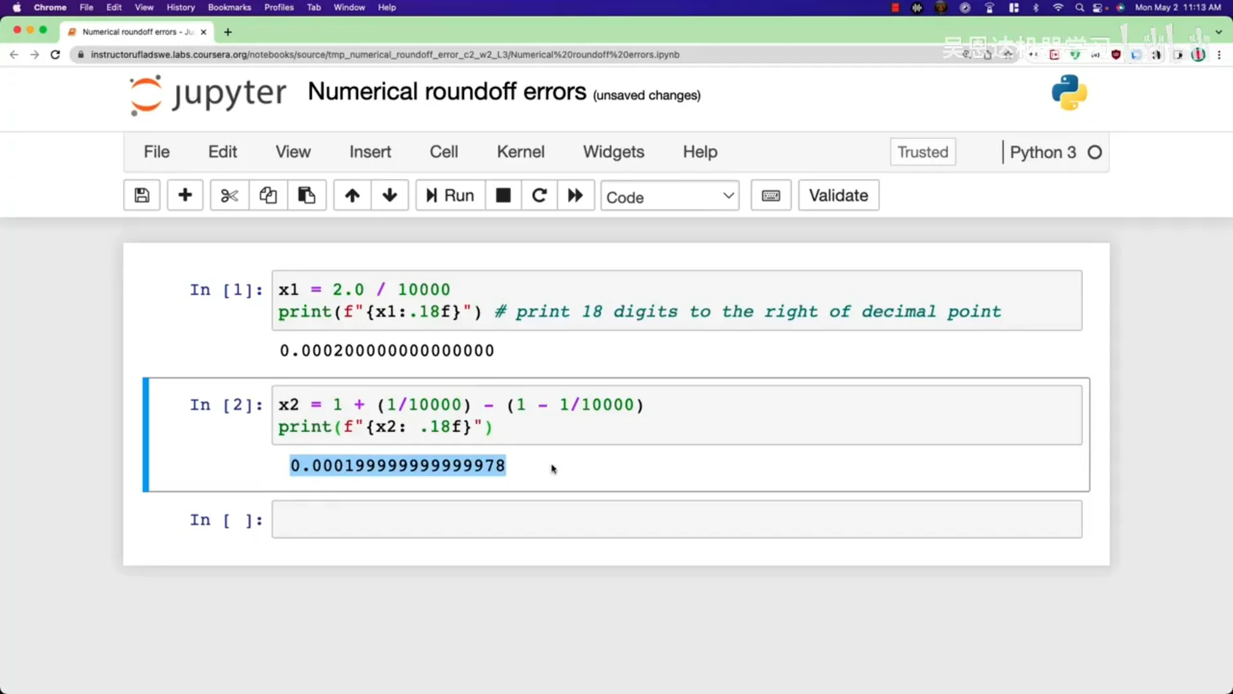Restart the kernel with the circular arrow
The width and height of the screenshot is (1233, 694).
click(x=539, y=195)
